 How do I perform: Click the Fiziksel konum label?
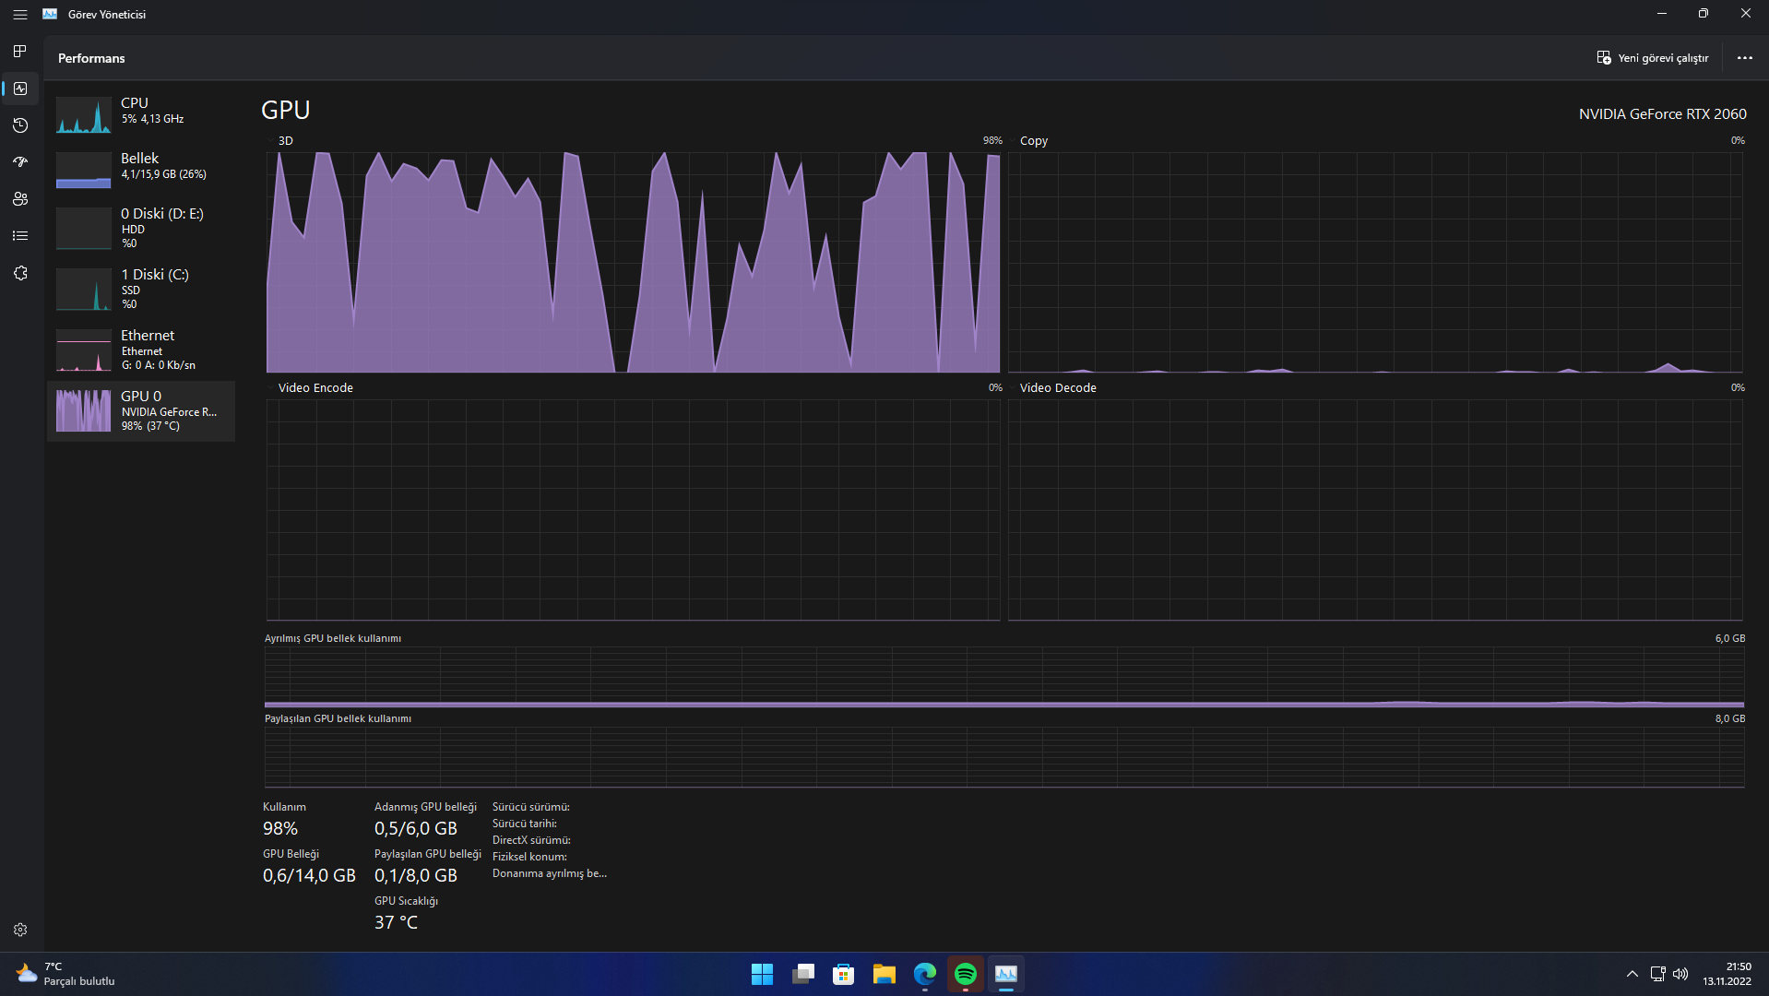[x=529, y=857]
